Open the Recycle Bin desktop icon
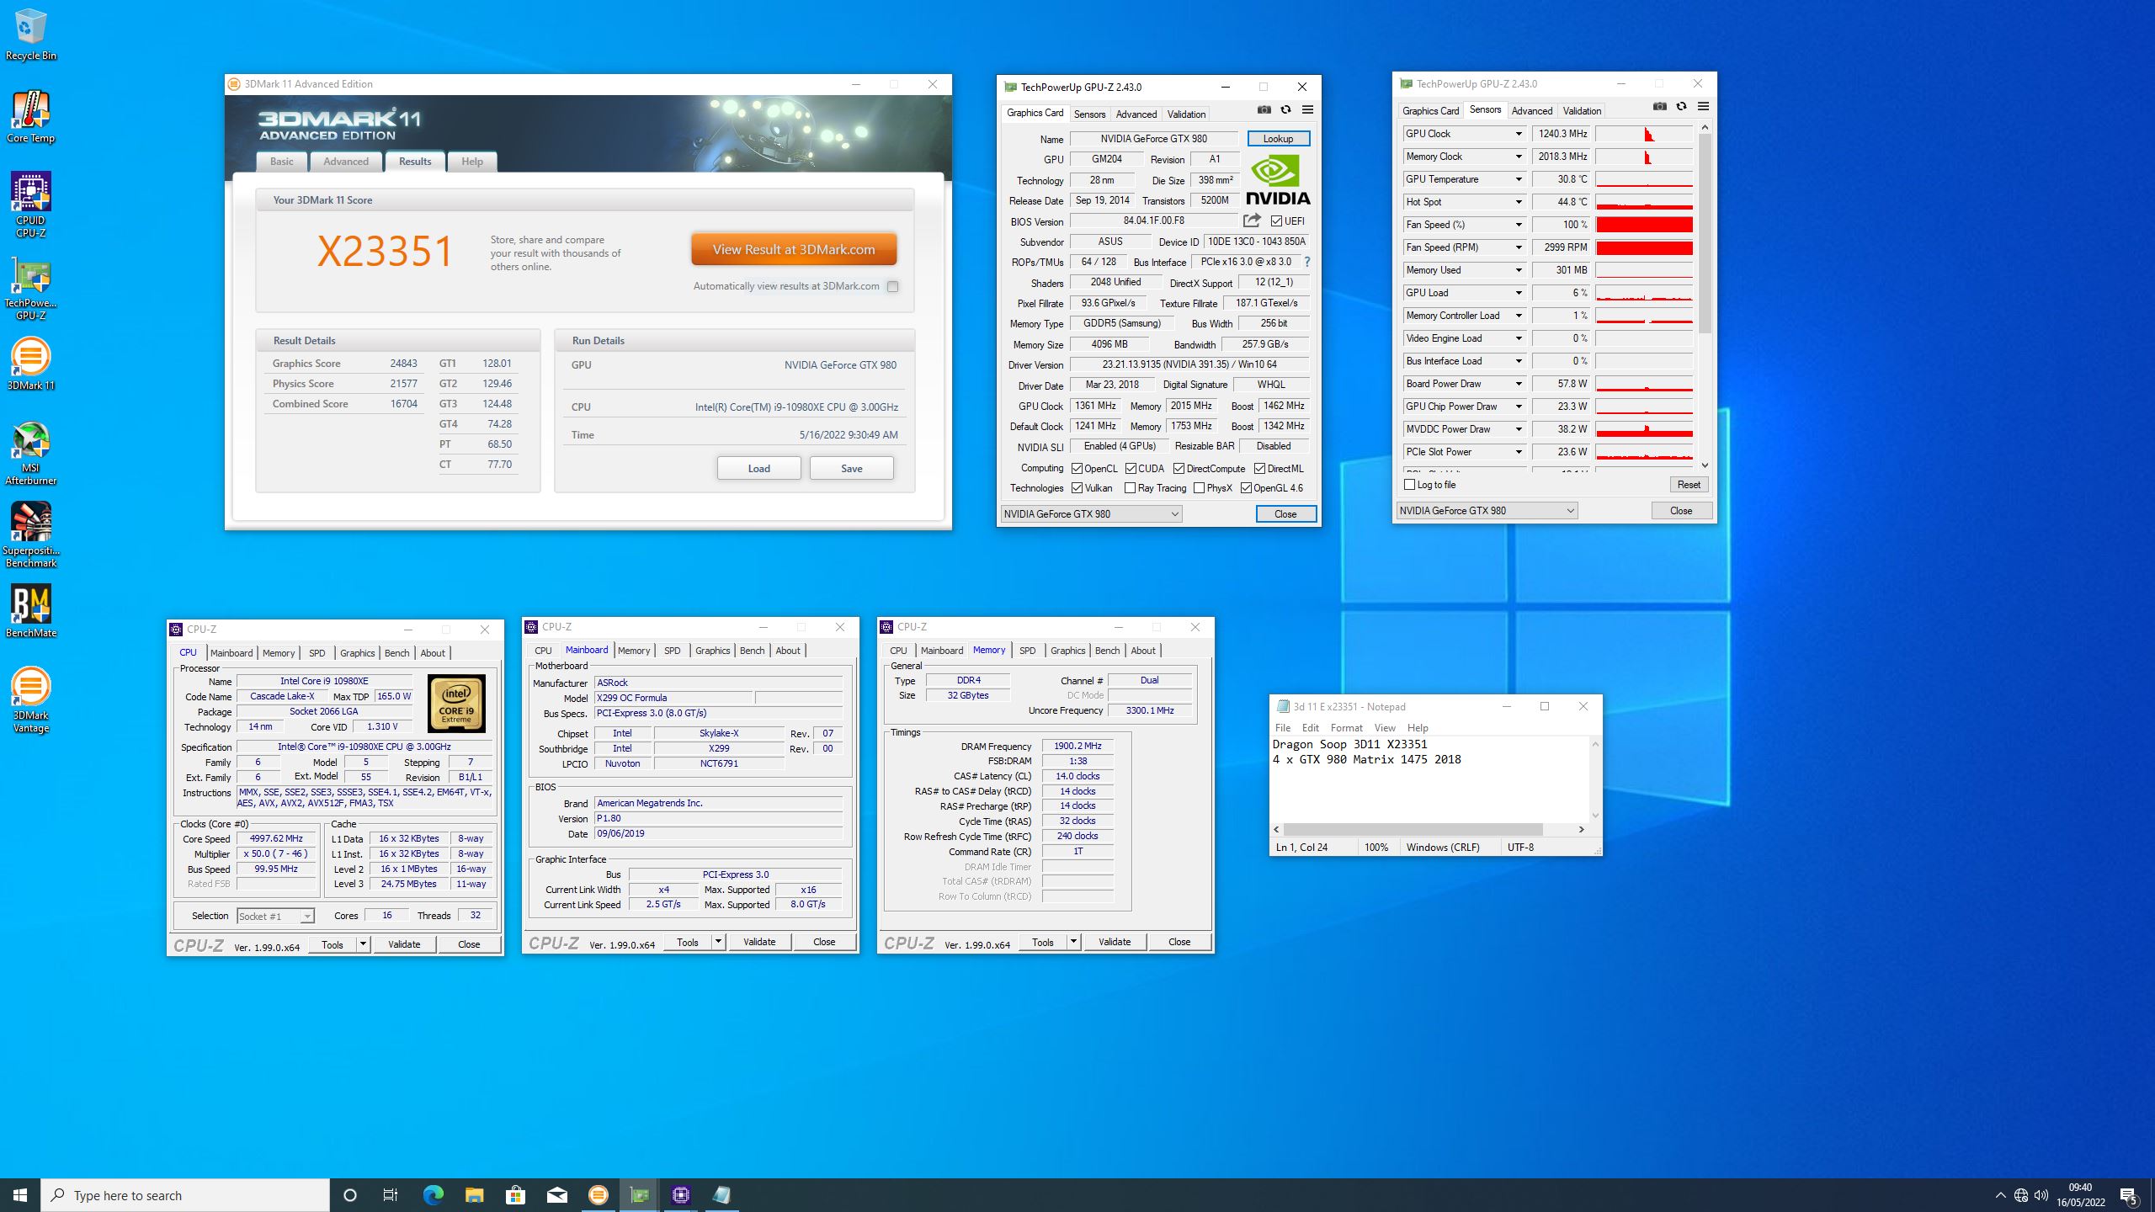Viewport: 2155px width, 1212px height. [30, 35]
